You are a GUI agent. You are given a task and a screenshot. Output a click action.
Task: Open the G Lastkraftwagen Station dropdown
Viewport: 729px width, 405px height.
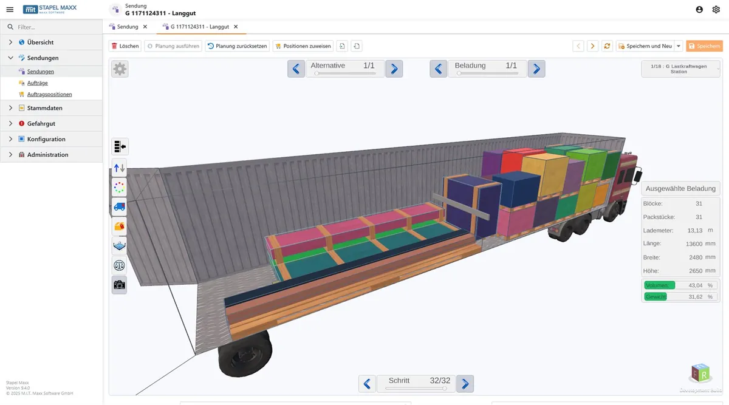(x=680, y=69)
